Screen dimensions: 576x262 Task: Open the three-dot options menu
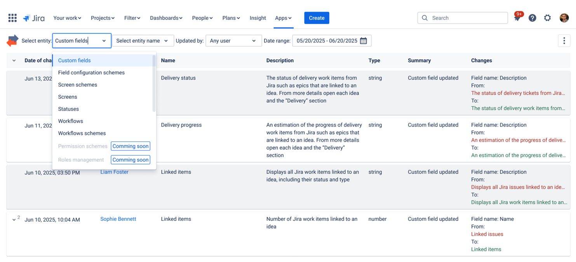pyautogui.click(x=564, y=40)
